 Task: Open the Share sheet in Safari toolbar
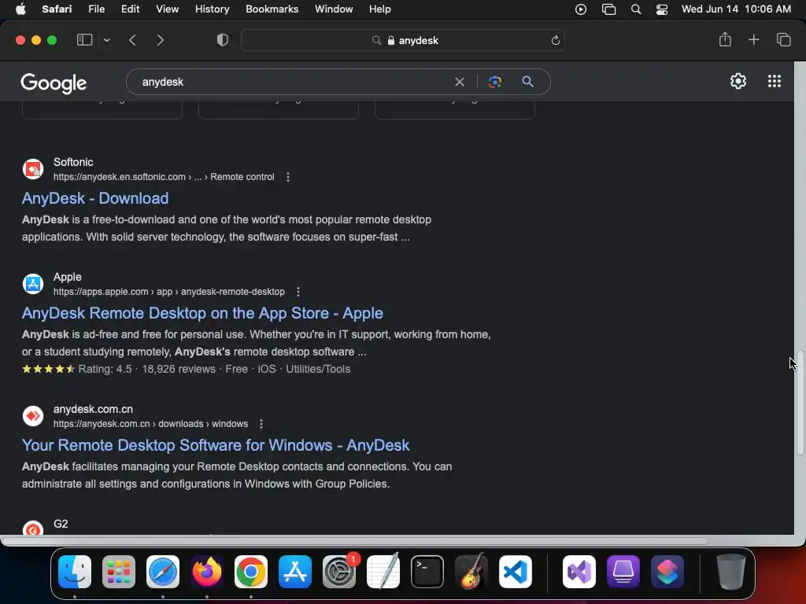point(725,39)
